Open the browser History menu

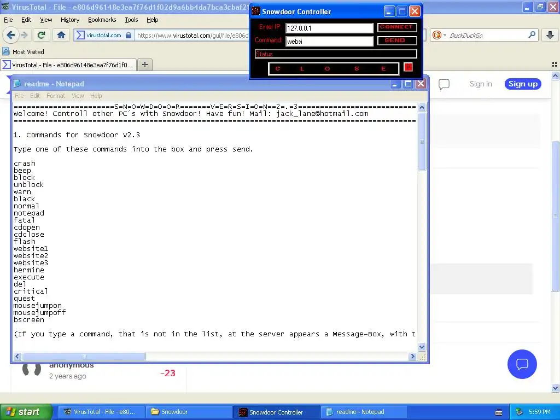pyautogui.click(x=69, y=20)
